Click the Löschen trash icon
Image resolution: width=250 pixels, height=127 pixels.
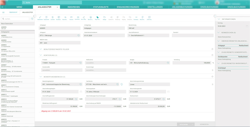click(52, 18)
